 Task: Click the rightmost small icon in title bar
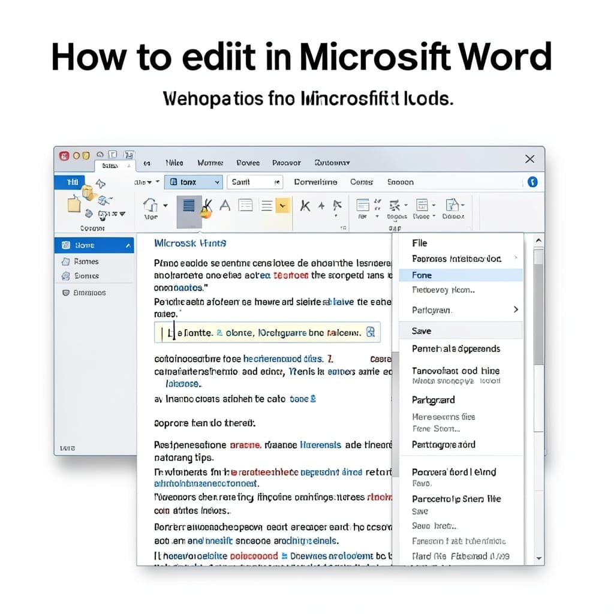pos(129,155)
